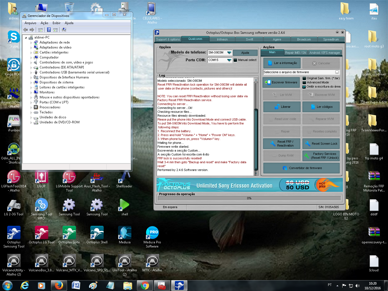Screen dimensions: 388x291
Task: Switch to Spreadtrum tab
Action: point(331,39)
